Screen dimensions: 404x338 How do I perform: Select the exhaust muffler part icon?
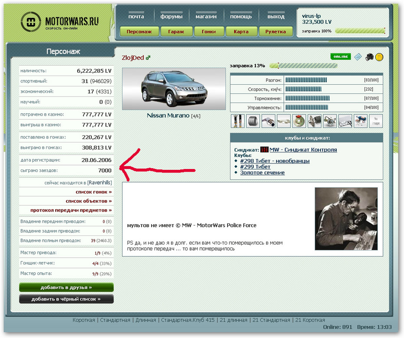point(268,121)
